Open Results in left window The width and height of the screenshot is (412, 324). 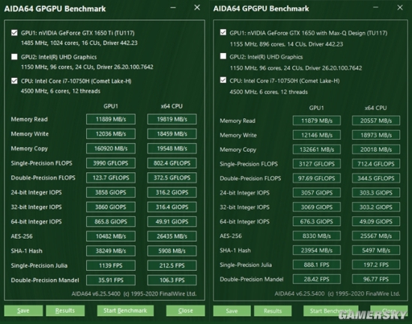pyautogui.click(x=65, y=311)
